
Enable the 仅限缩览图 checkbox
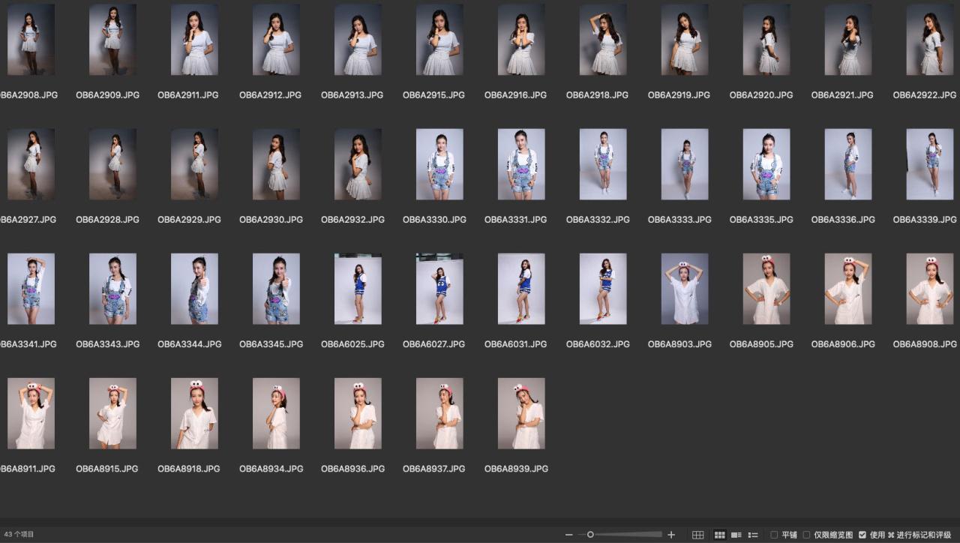point(806,535)
